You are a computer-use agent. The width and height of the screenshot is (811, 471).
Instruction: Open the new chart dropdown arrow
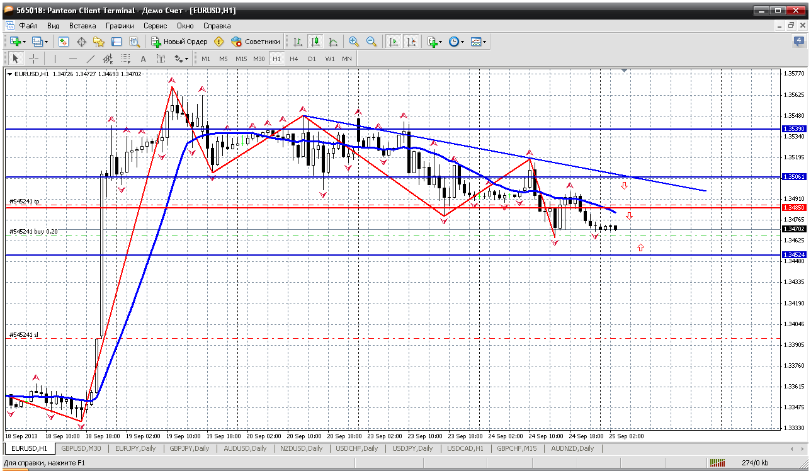(25, 42)
